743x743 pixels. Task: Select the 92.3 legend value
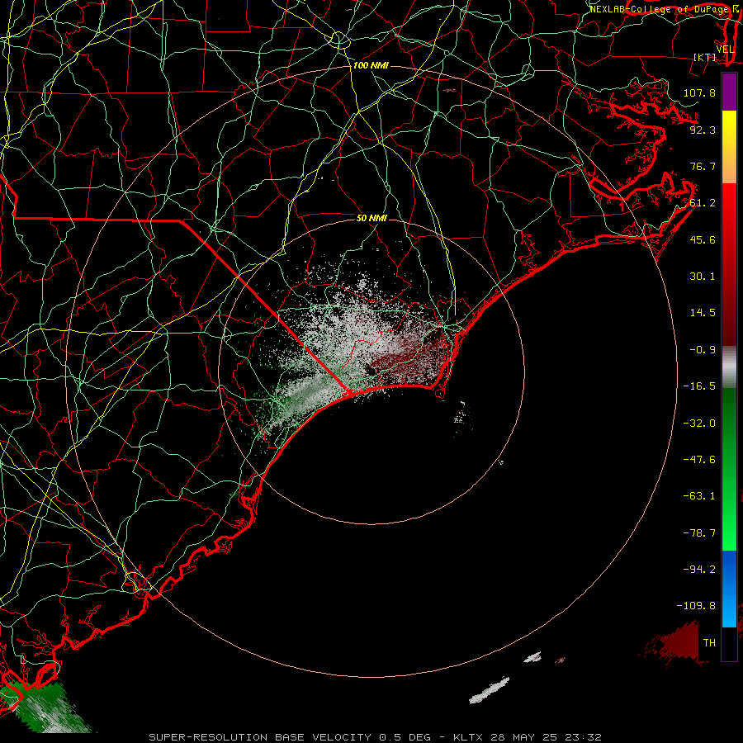point(703,130)
